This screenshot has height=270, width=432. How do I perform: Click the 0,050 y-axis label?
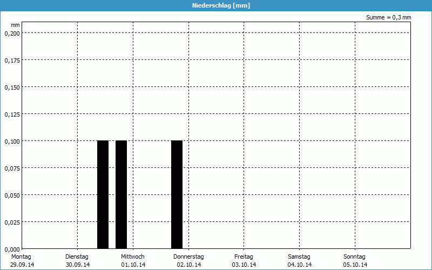[x=12, y=195]
